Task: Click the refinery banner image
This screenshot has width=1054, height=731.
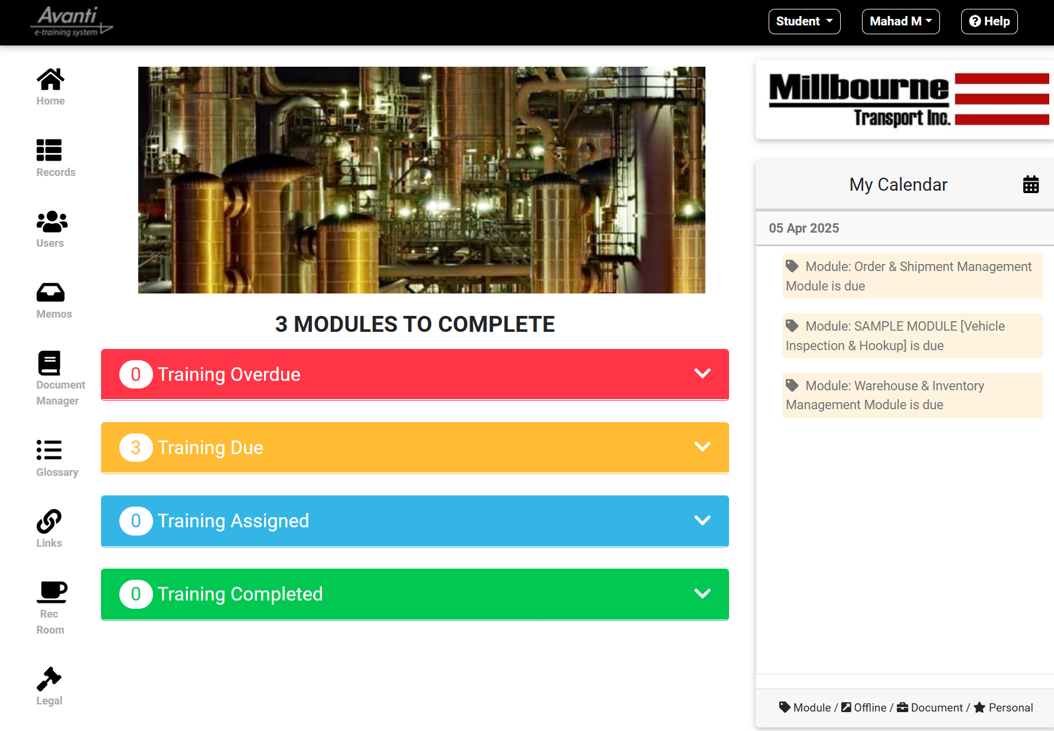Action: [422, 180]
